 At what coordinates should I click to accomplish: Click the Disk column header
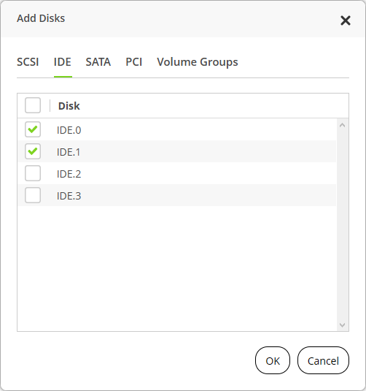(69, 106)
